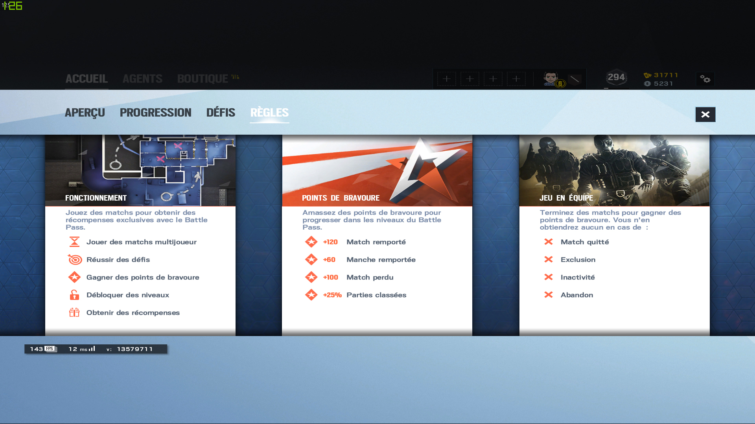Click the 'Match perdu' text
The image size is (755, 424).
click(x=370, y=278)
